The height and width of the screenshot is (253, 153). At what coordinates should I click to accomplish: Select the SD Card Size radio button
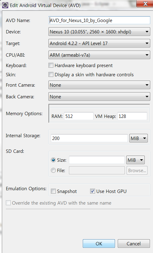tap(53, 160)
